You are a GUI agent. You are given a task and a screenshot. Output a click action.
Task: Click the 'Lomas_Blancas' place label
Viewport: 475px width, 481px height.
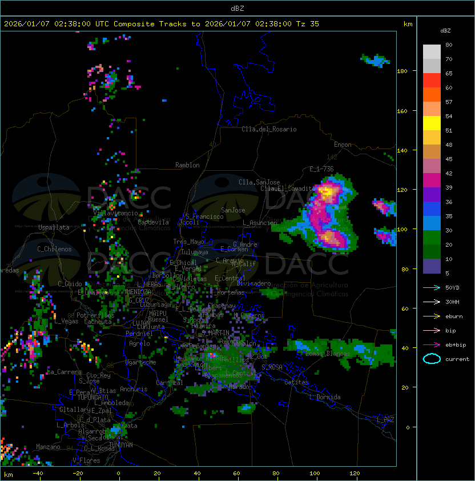[328, 354]
